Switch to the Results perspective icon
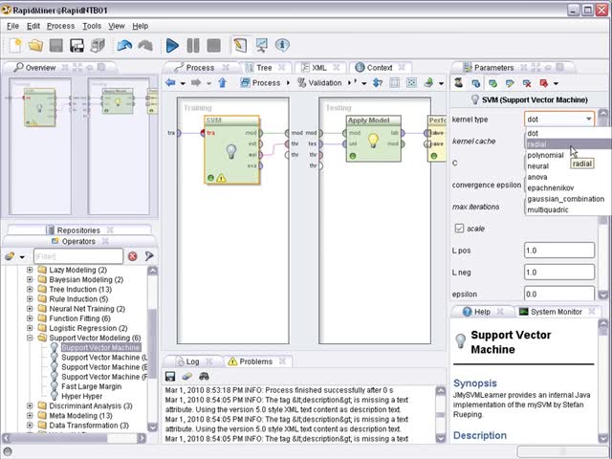612x459 pixels. pyautogui.click(x=261, y=46)
